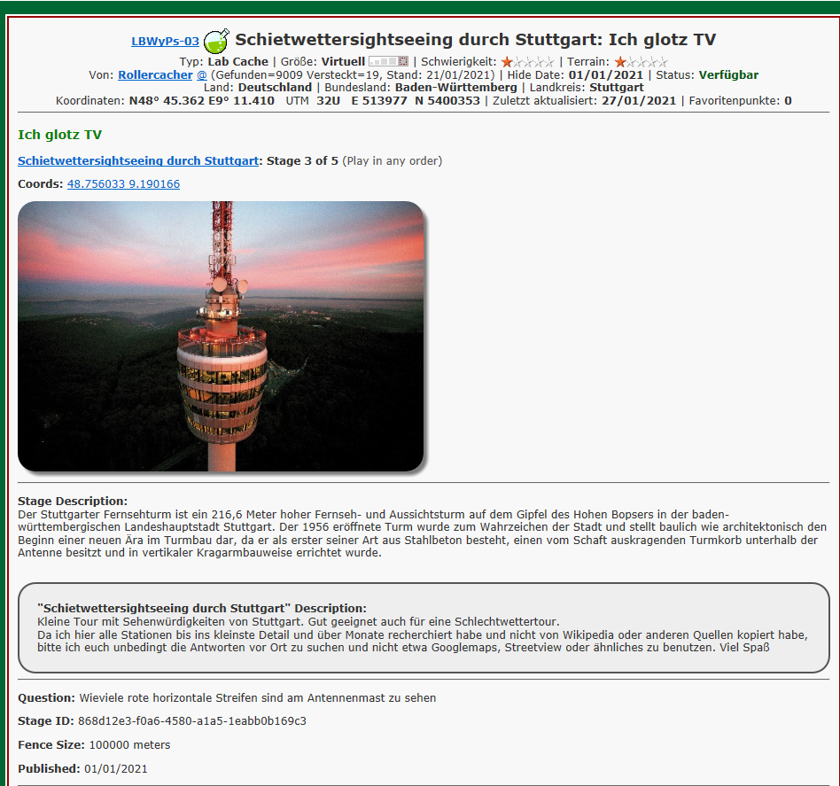The width and height of the screenshot is (840, 786).
Task: Open the LBWyPs-03 cache code link
Action: coord(165,42)
